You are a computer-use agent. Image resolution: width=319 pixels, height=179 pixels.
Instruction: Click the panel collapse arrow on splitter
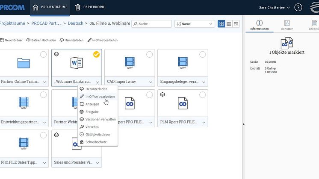(x=244, y=124)
